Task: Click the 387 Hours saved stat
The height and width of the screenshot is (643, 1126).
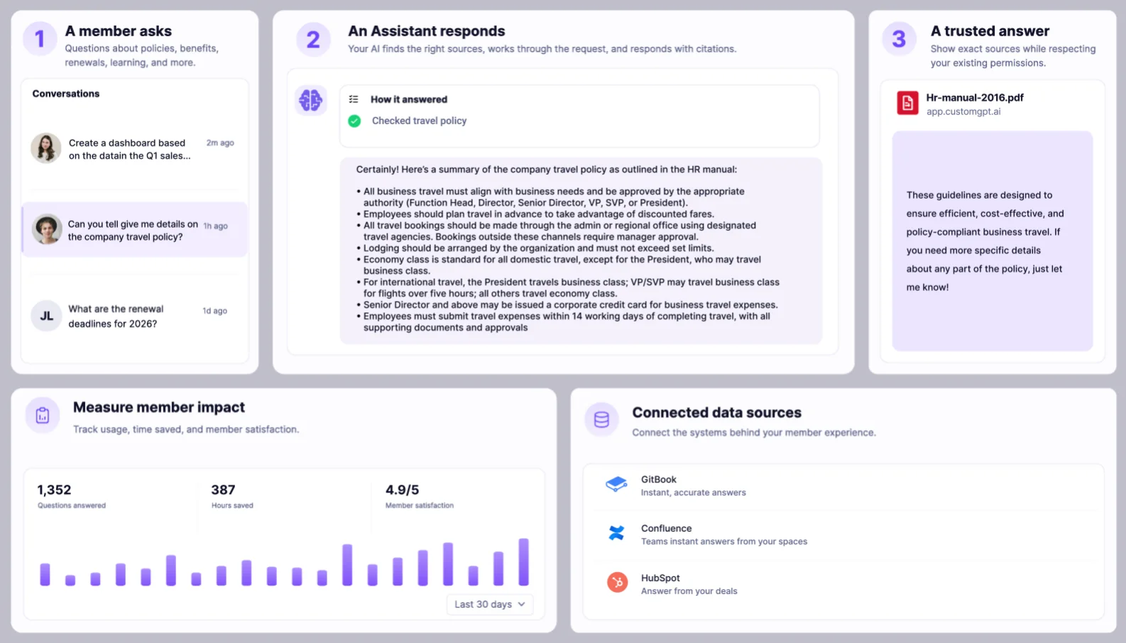Action: tap(232, 496)
